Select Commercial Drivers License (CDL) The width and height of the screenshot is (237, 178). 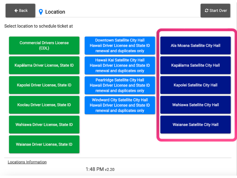click(44, 45)
